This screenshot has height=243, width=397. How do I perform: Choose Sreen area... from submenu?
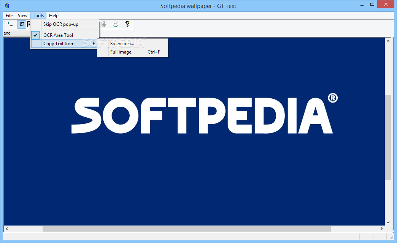tap(132, 44)
